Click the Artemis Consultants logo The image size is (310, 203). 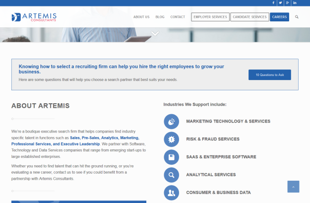click(35, 17)
